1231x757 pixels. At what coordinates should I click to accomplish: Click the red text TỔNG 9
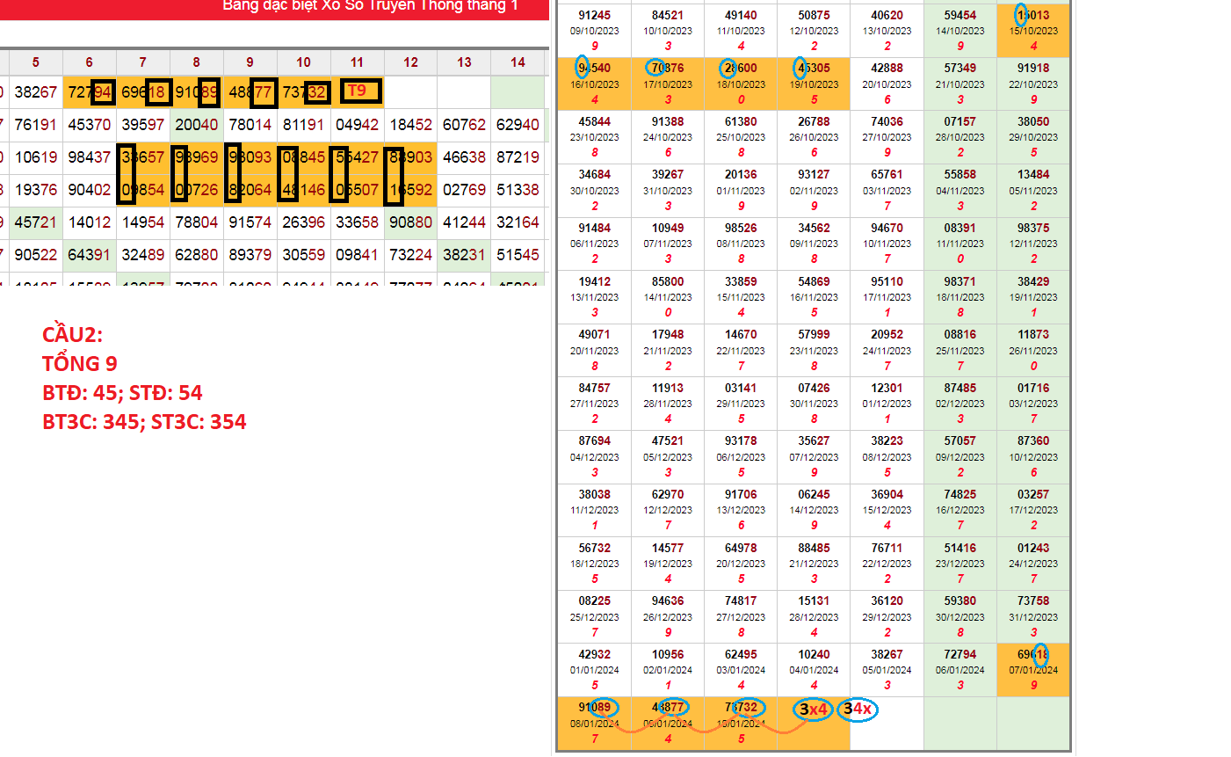tap(80, 363)
